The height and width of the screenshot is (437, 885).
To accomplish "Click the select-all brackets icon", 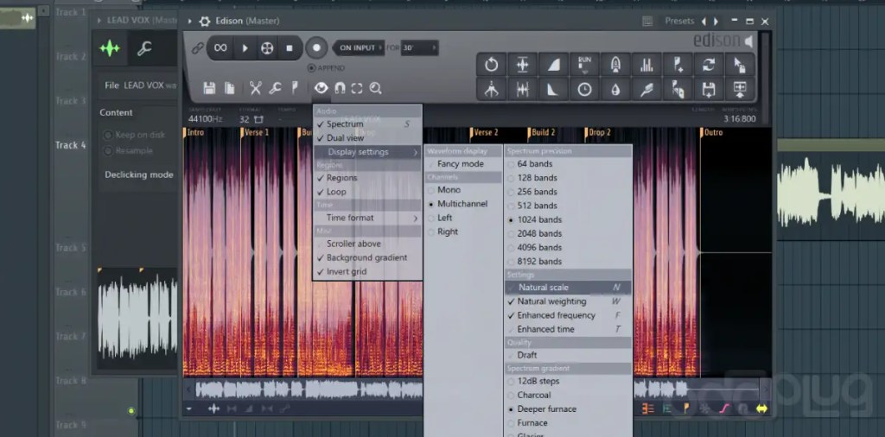I will [357, 88].
